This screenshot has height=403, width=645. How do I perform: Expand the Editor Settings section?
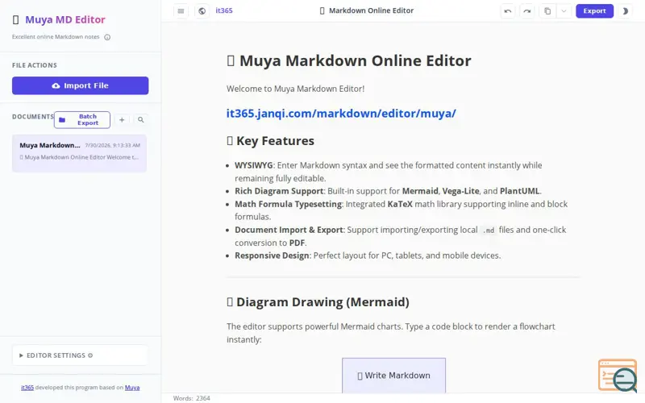(80, 355)
